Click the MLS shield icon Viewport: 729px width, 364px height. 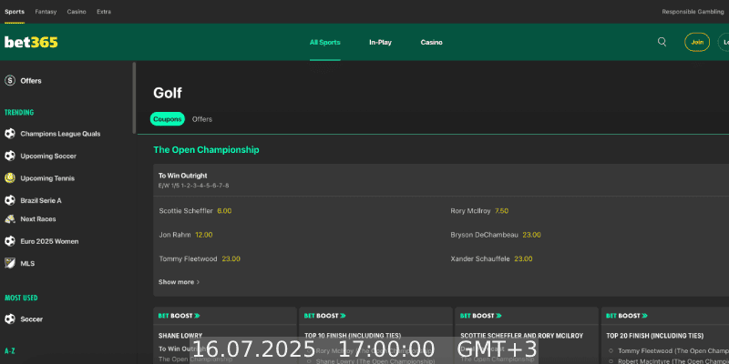(x=10, y=263)
